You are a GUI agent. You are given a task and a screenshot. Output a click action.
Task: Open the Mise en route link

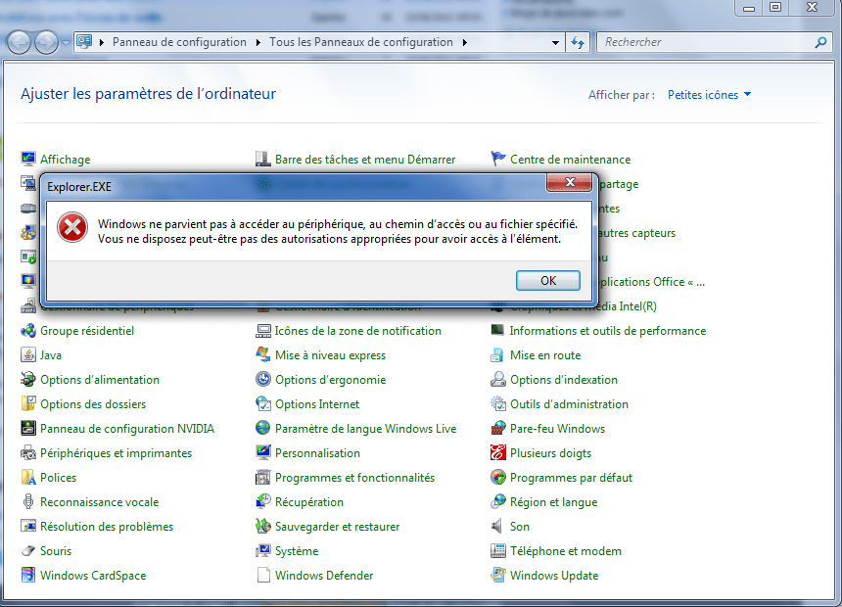click(x=545, y=355)
